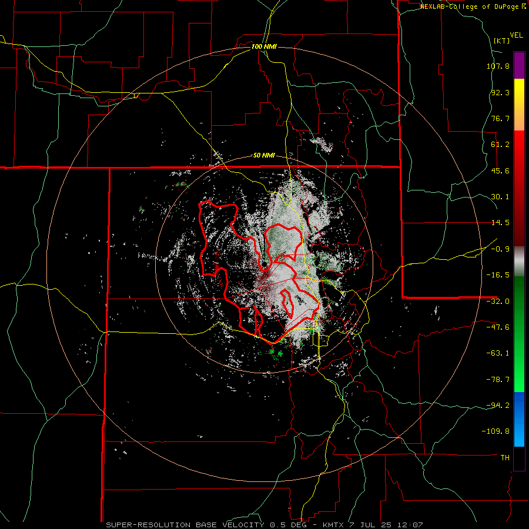Click the 76.7 velocity scale value
529x529 pixels.
(500, 118)
